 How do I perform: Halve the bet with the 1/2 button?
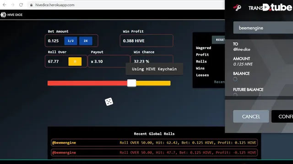[71, 41]
